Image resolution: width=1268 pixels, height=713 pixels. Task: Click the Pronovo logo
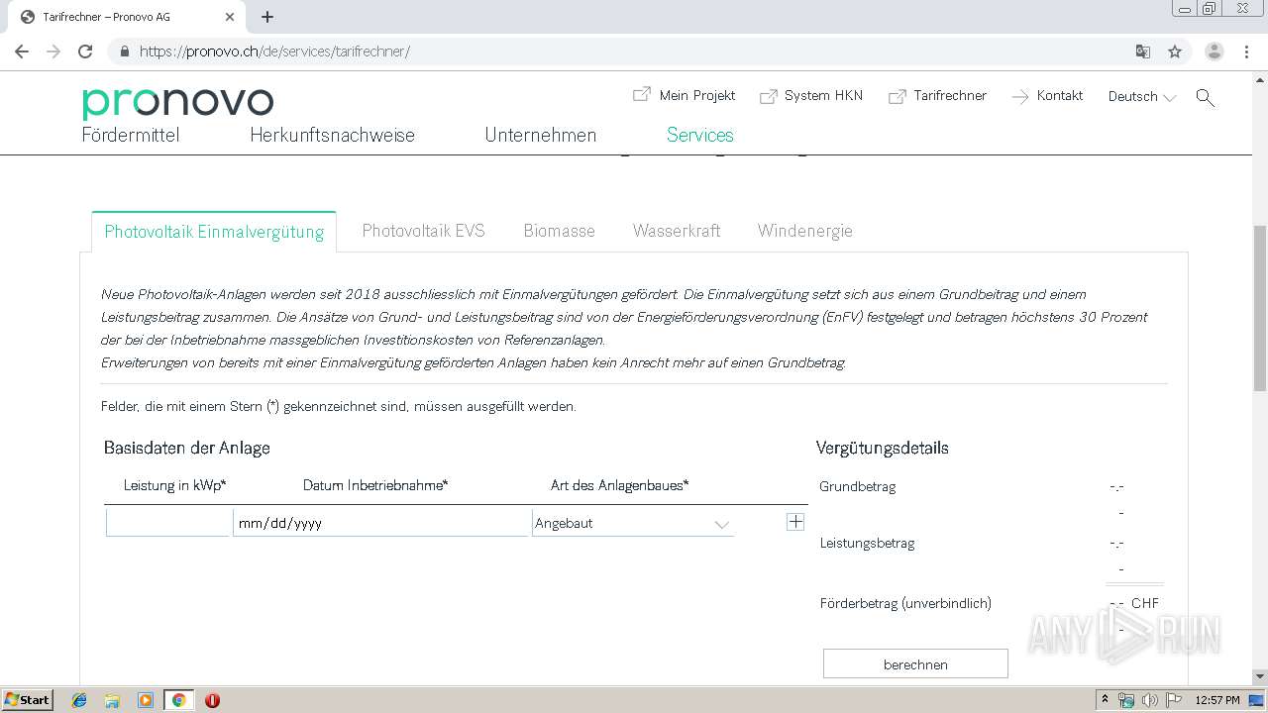click(x=177, y=102)
